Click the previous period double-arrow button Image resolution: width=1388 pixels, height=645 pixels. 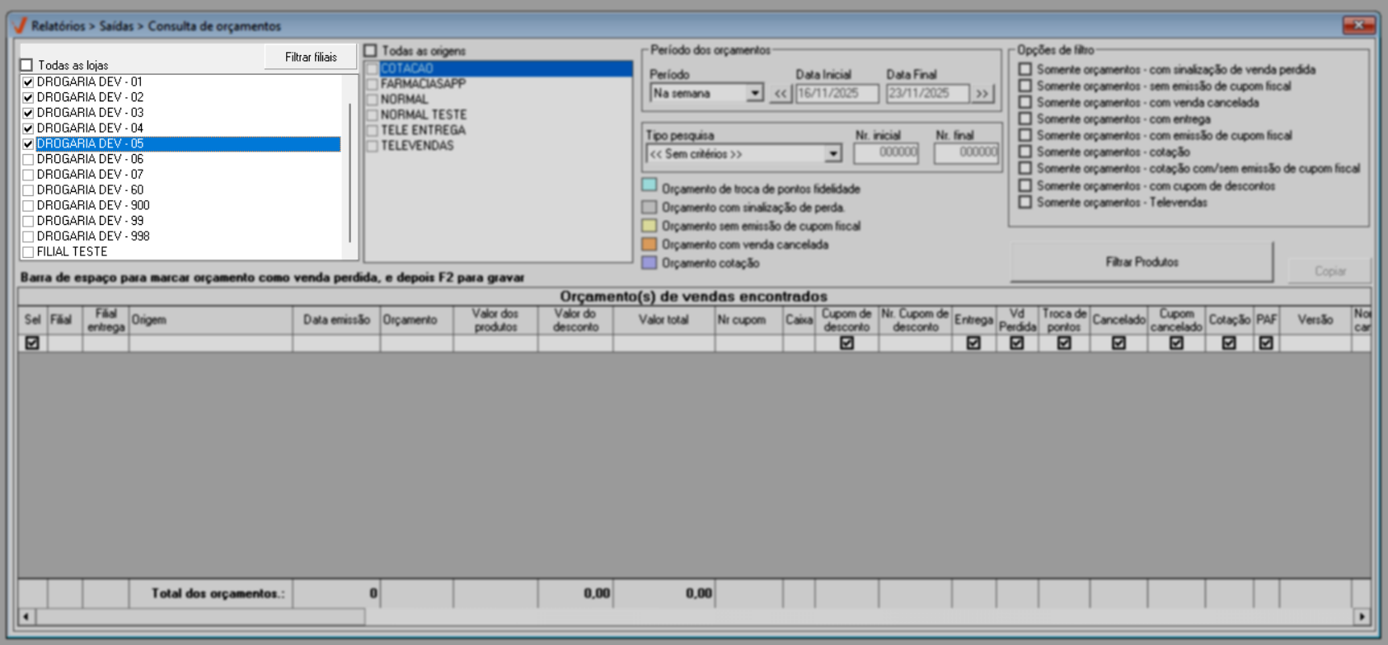[780, 94]
